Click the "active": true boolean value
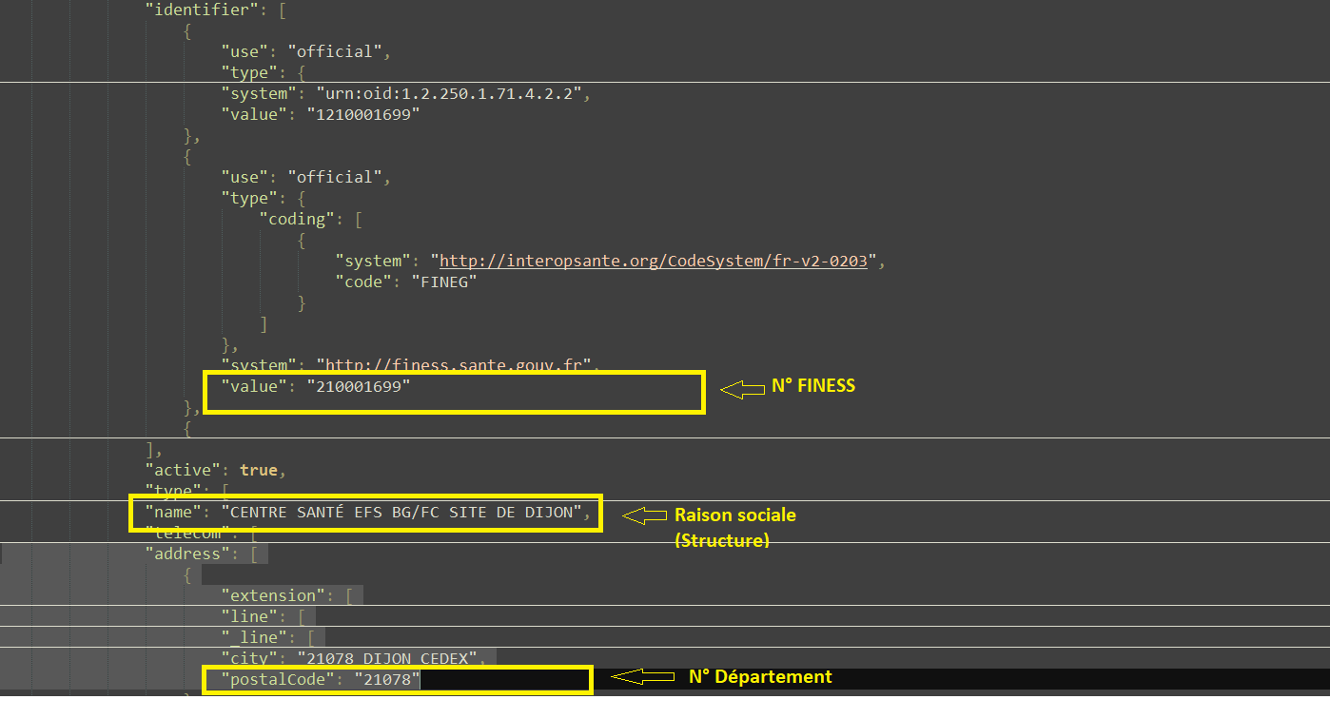This screenshot has width=1330, height=719. pos(258,470)
